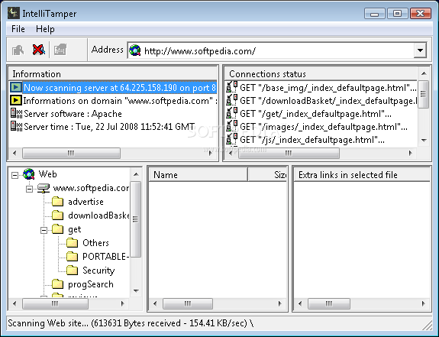Select the 'progSearch' tree label
The width and height of the screenshot is (439, 337).
[x=91, y=284]
